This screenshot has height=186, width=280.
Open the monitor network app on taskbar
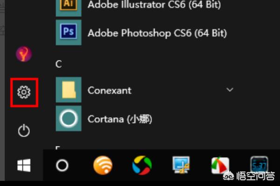tap(181, 165)
